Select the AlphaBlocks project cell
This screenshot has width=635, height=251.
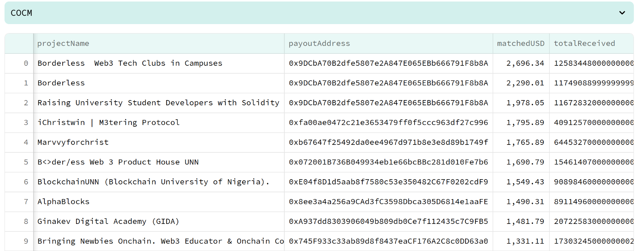(x=159, y=202)
